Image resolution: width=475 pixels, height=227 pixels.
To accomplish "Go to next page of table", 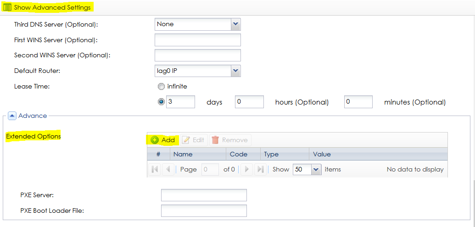I will [x=246, y=169].
